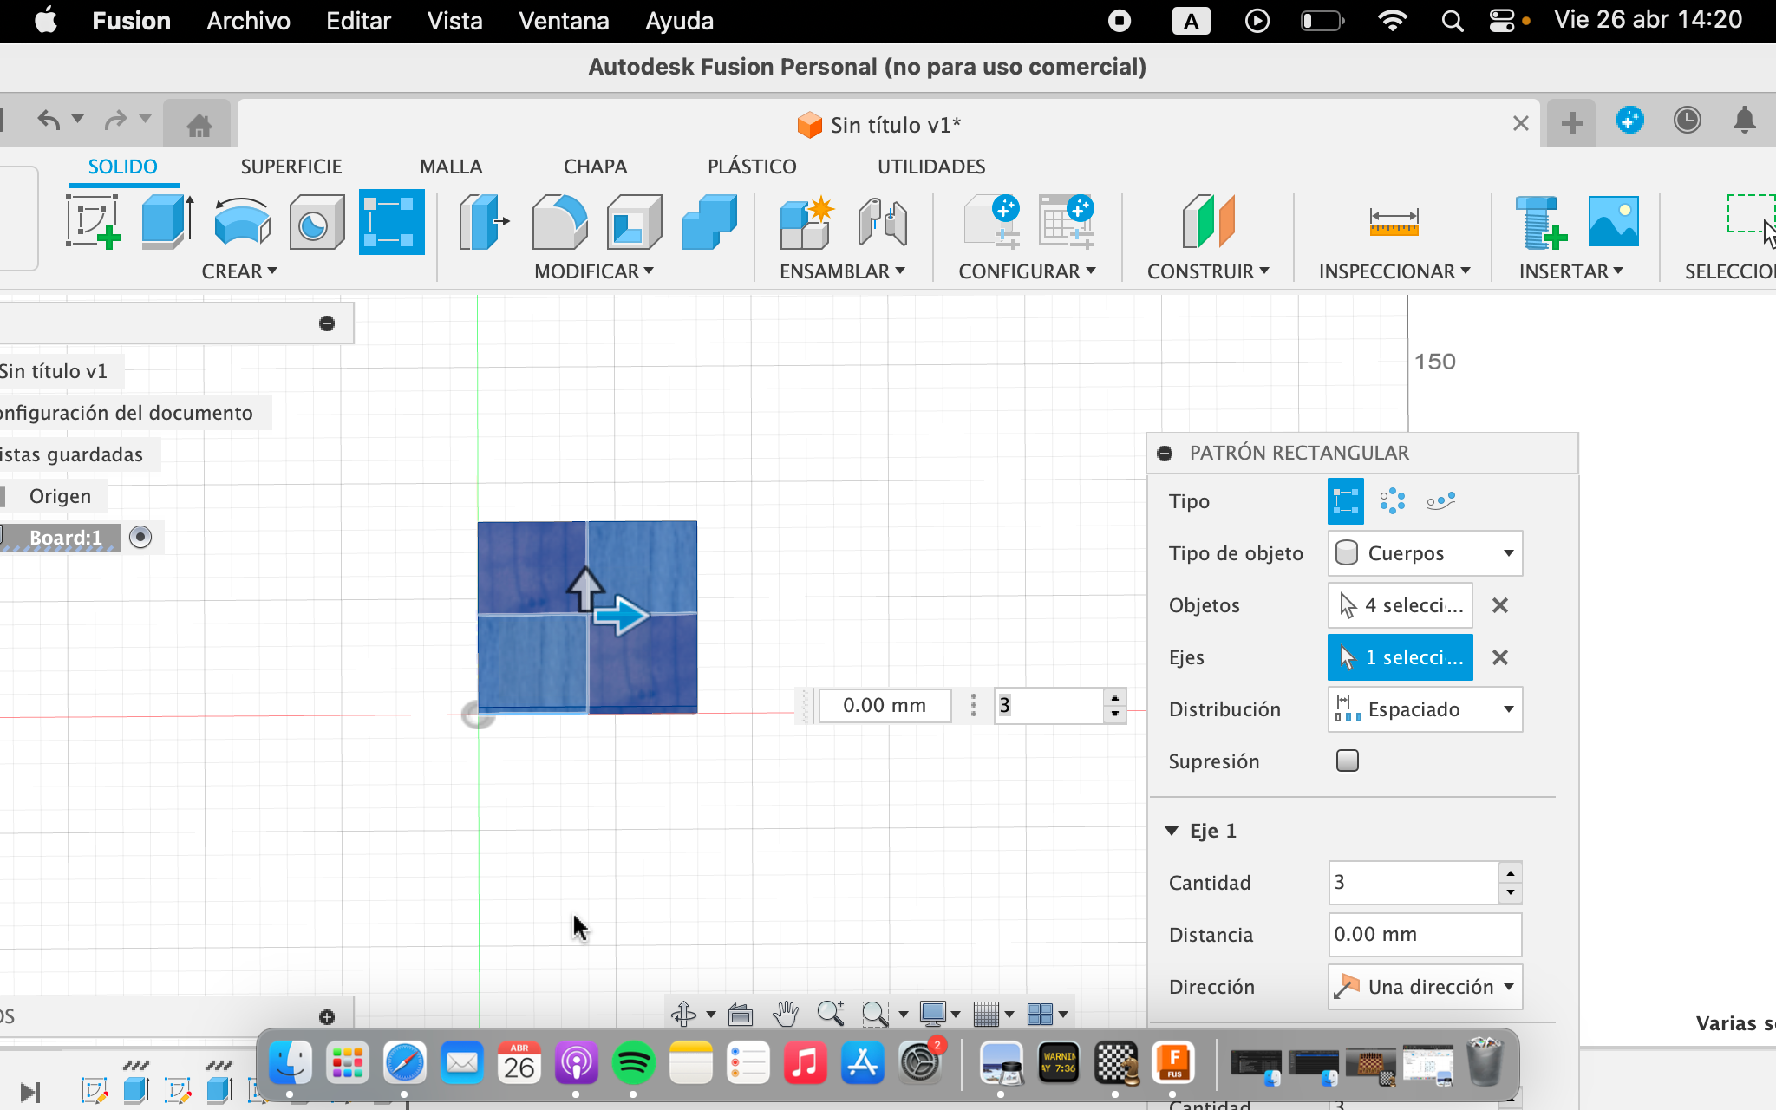Increase Eje 1 Cantidad with up stepper

coord(1511,873)
